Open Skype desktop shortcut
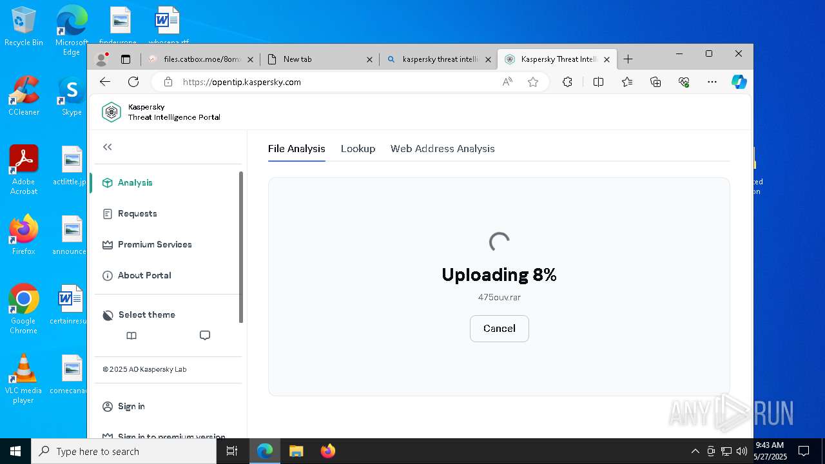Screen dimensions: 825x464 (x=72, y=96)
